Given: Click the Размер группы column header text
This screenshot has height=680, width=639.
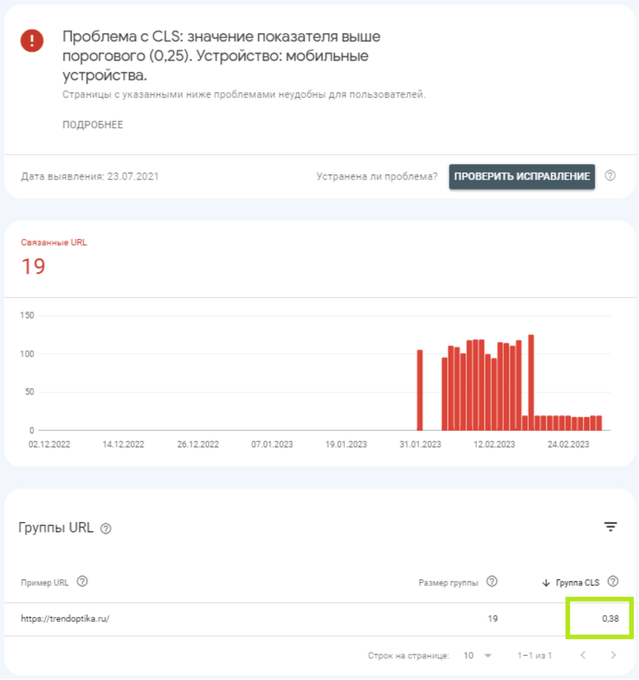Looking at the screenshot, I should [x=449, y=582].
